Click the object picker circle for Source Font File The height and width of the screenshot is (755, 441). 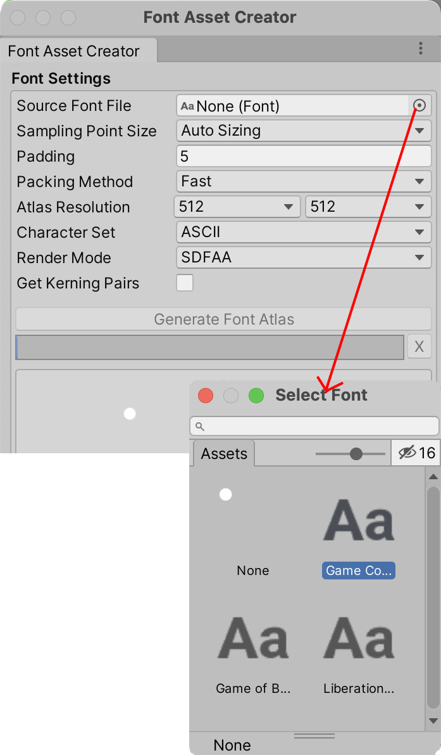point(419,105)
